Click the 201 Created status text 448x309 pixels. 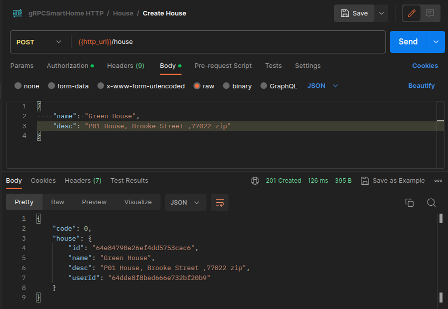click(283, 181)
